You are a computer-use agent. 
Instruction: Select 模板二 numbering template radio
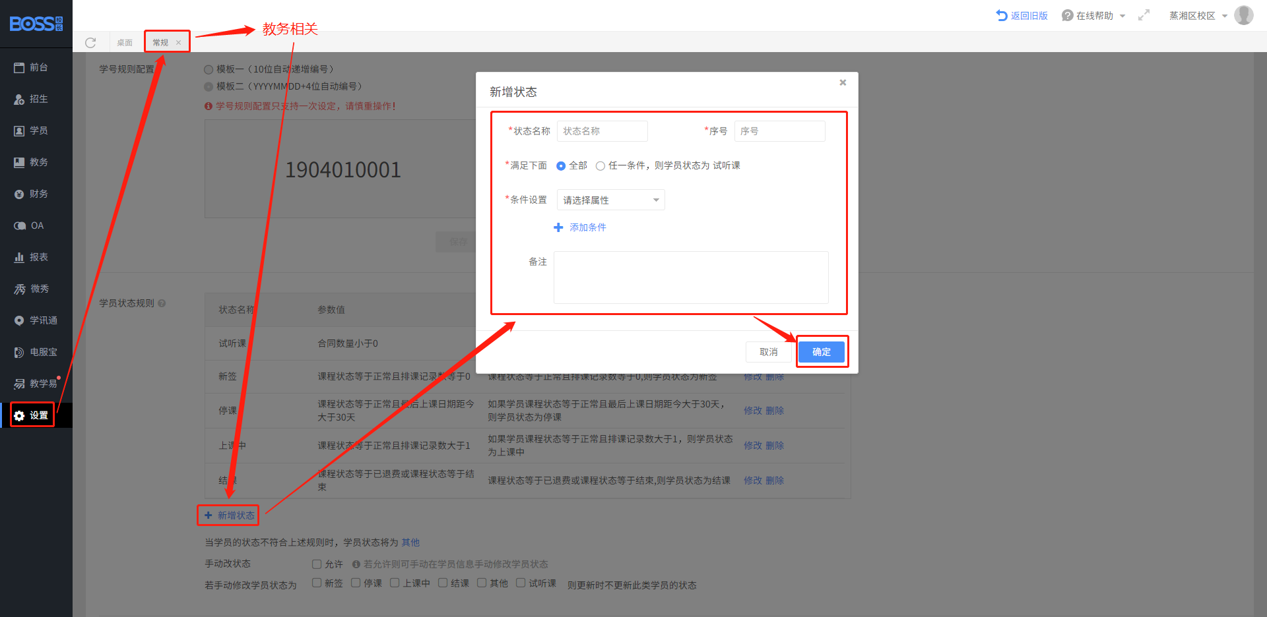(x=209, y=86)
